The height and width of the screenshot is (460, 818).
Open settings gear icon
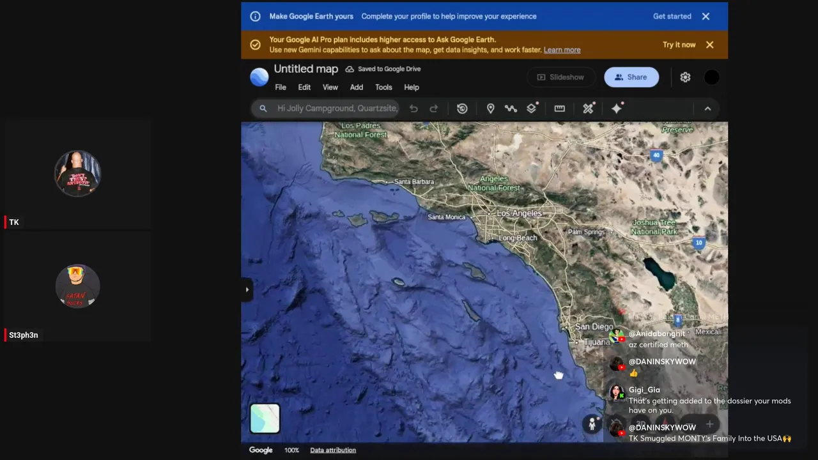tap(685, 77)
